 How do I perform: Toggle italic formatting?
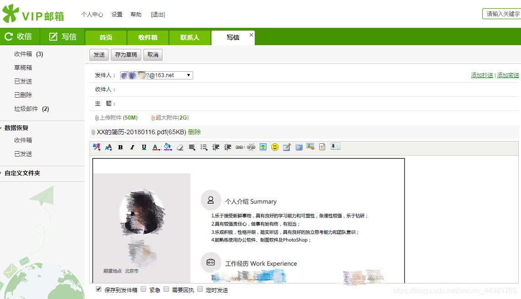pos(132,147)
